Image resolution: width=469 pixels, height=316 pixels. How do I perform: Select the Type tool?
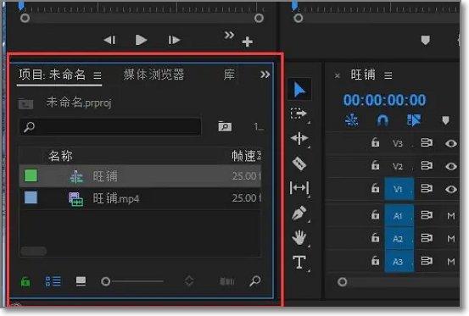coord(299,262)
